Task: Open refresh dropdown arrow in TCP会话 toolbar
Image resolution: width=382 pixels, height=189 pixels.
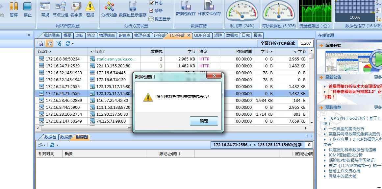Action: pos(73,44)
